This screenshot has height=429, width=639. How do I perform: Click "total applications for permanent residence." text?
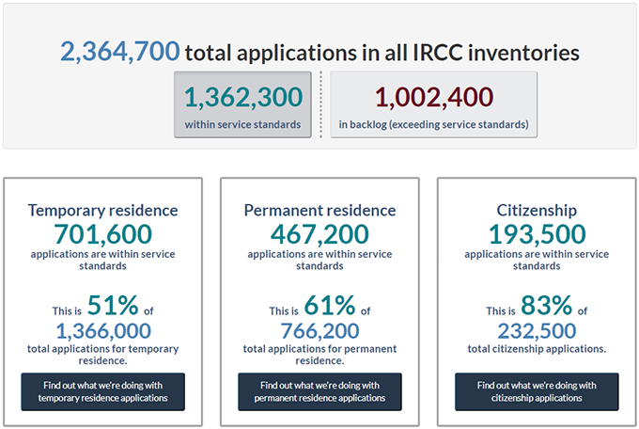pyautogui.click(x=319, y=355)
